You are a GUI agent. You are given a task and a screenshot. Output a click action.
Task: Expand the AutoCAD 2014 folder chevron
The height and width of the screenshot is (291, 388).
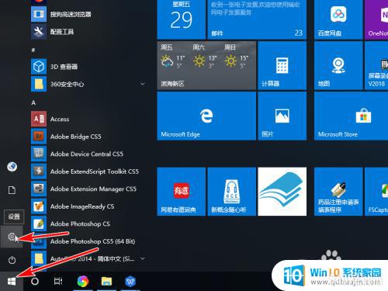[143, 258]
